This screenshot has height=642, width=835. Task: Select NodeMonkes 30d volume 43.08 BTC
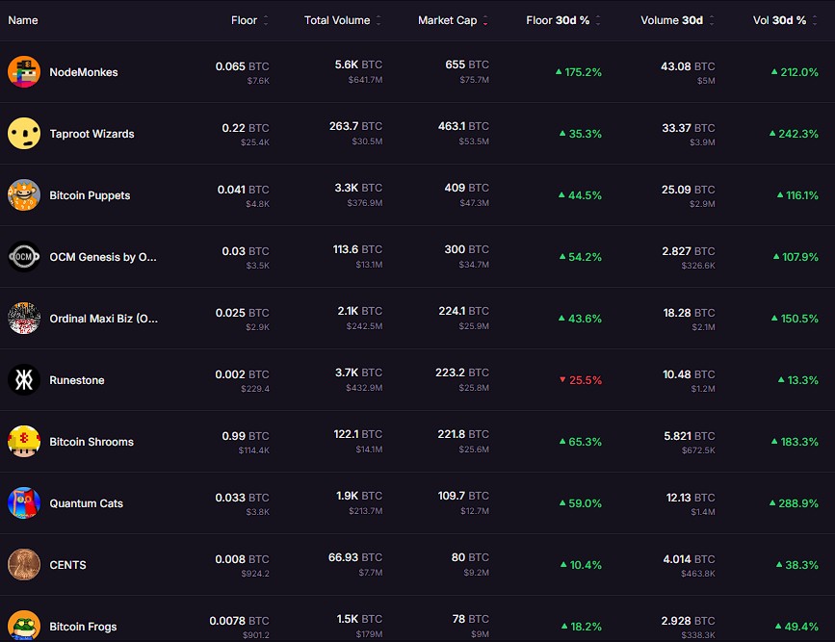pos(688,66)
